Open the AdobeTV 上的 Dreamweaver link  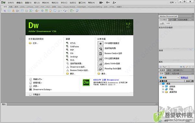click(106, 80)
